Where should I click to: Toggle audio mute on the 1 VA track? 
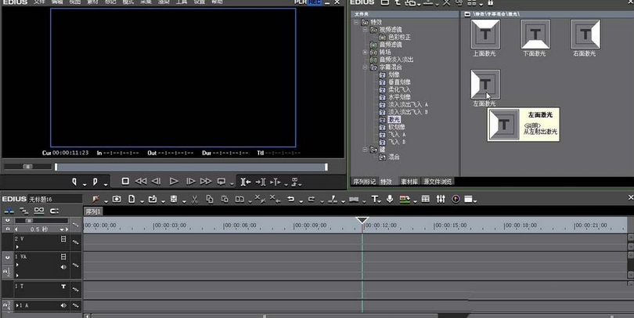63,266
